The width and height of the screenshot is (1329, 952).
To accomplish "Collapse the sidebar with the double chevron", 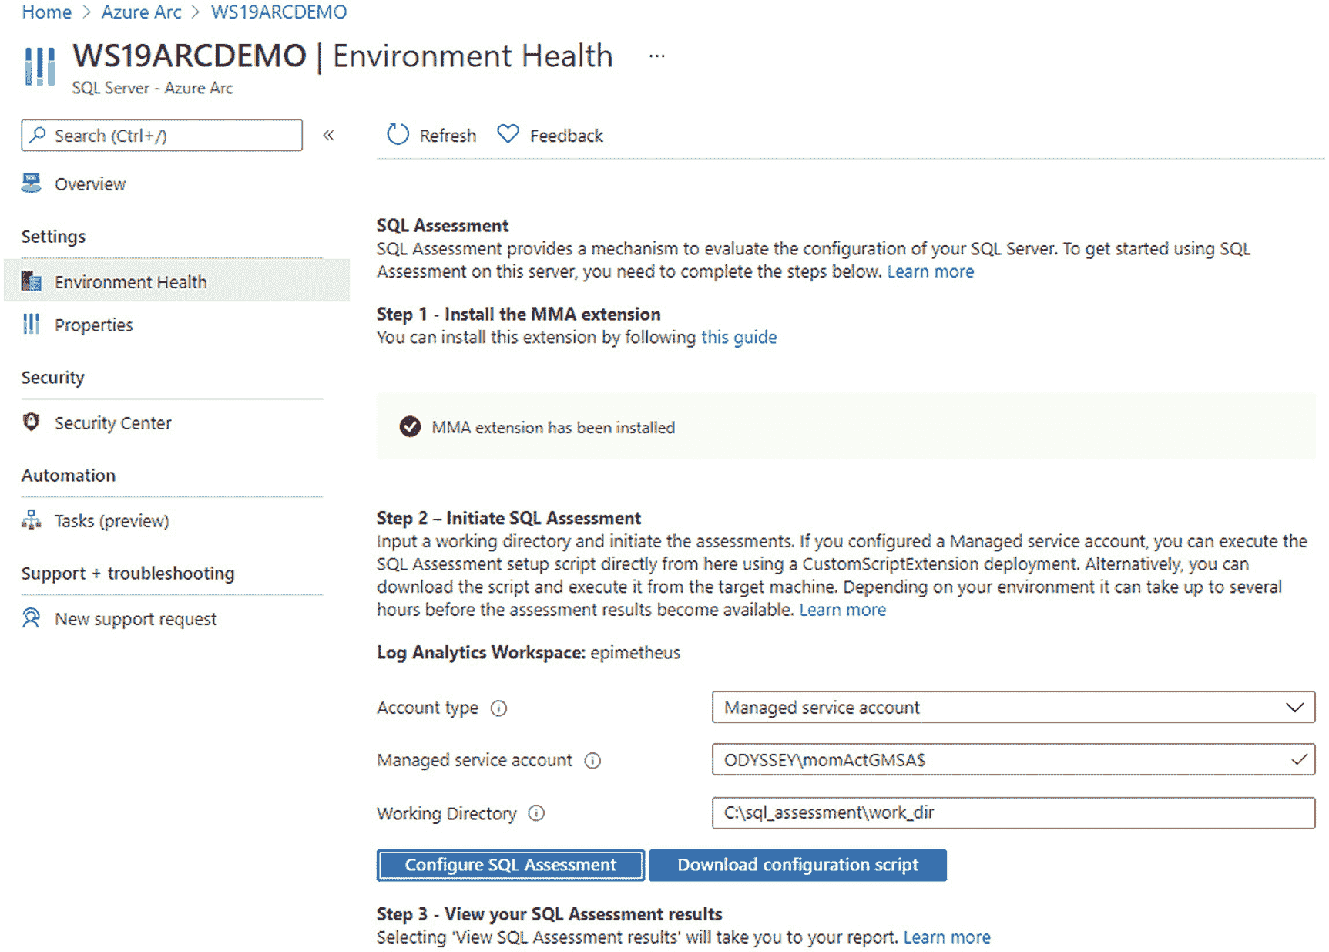I will 329,136.
